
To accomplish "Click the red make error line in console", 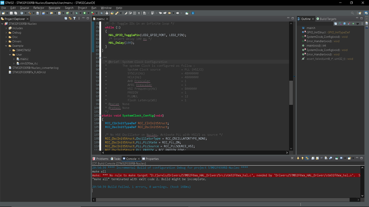I will coord(226,175).
